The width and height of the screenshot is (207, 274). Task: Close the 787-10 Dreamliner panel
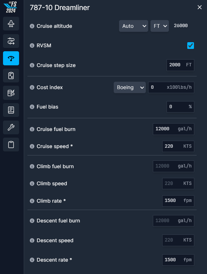(200, 7)
